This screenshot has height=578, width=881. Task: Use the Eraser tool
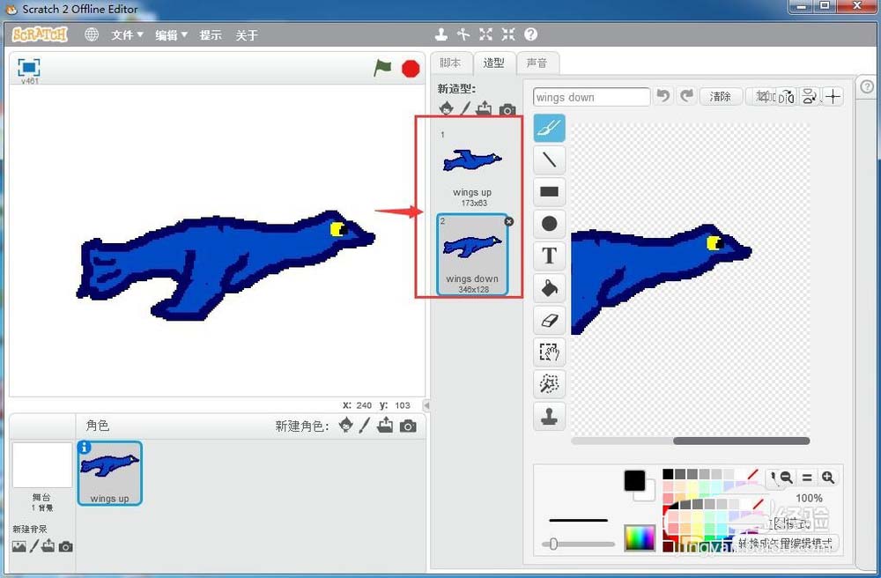[x=549, y=320]
